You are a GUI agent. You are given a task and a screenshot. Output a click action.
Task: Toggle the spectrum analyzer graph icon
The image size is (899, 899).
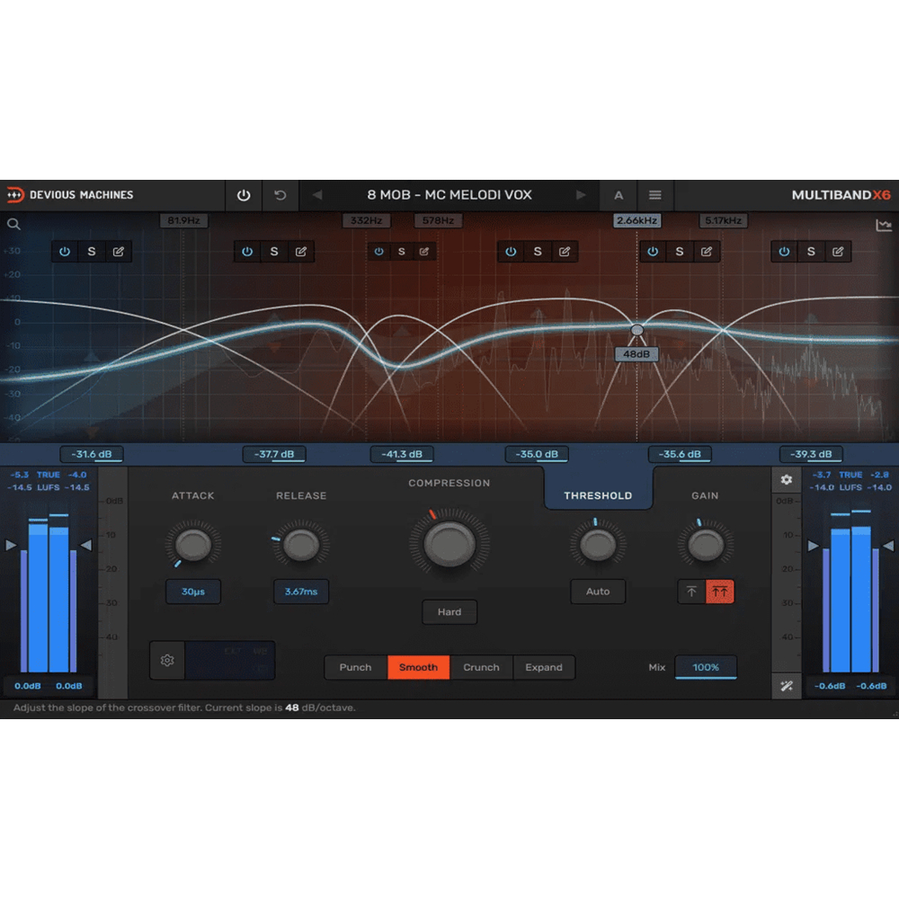click(x=883, y=226)
